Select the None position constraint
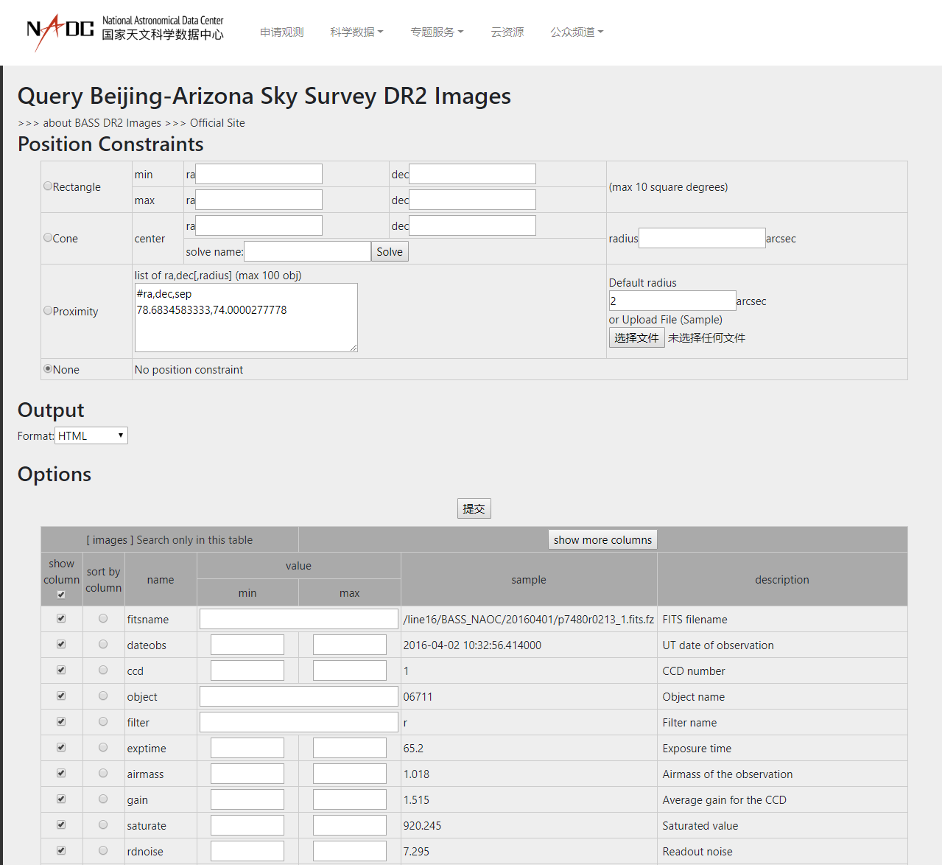942x865 pixels. (48, 369)
